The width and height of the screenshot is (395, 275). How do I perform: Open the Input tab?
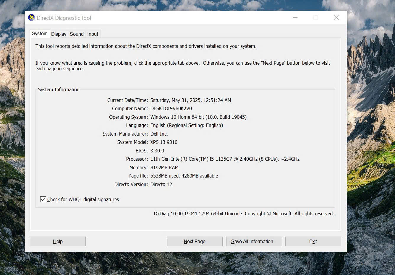click(93, 34)
